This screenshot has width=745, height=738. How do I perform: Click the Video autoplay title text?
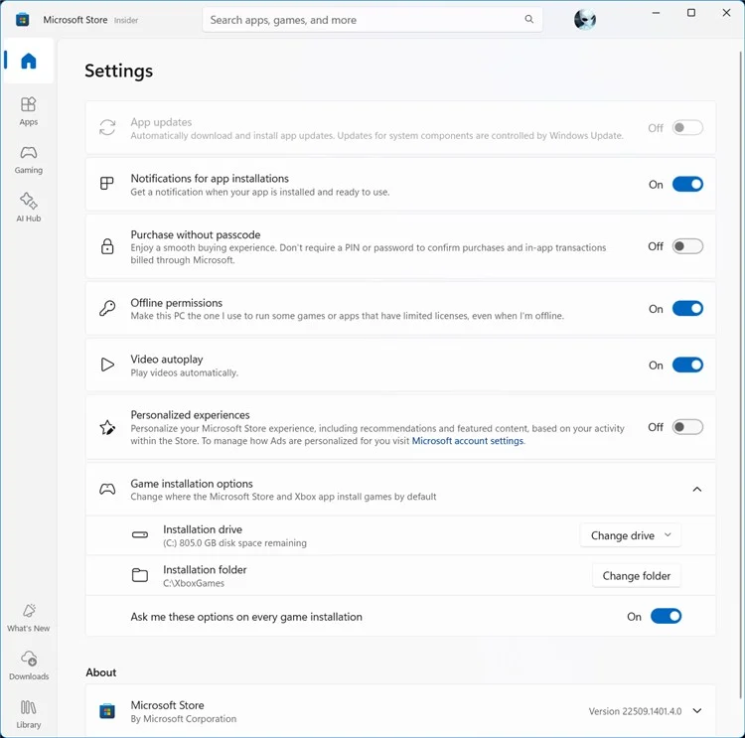coord(167,360)
